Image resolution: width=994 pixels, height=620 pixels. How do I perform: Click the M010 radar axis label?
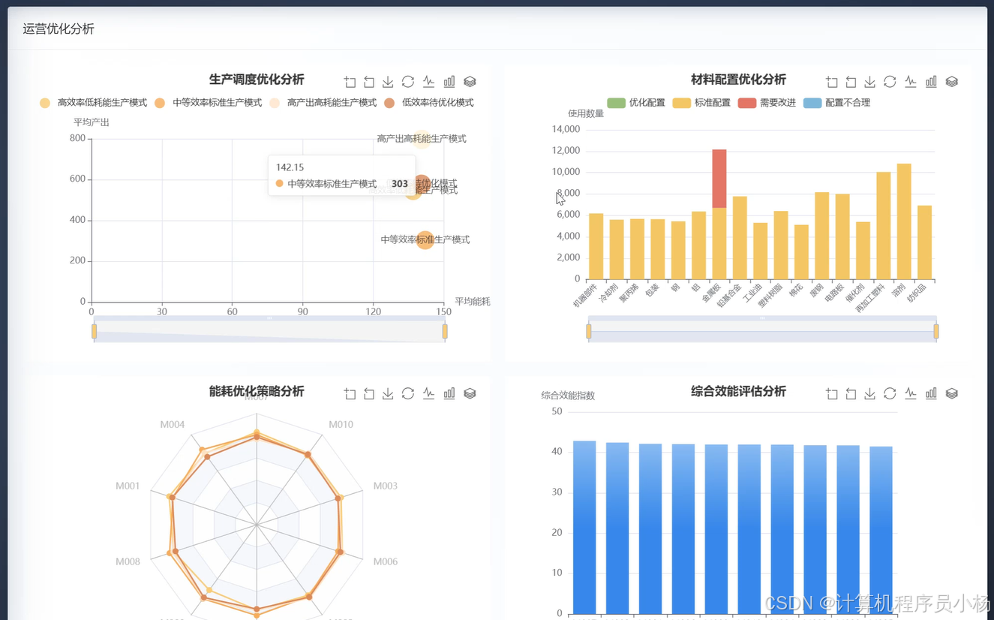pos(341,425)
